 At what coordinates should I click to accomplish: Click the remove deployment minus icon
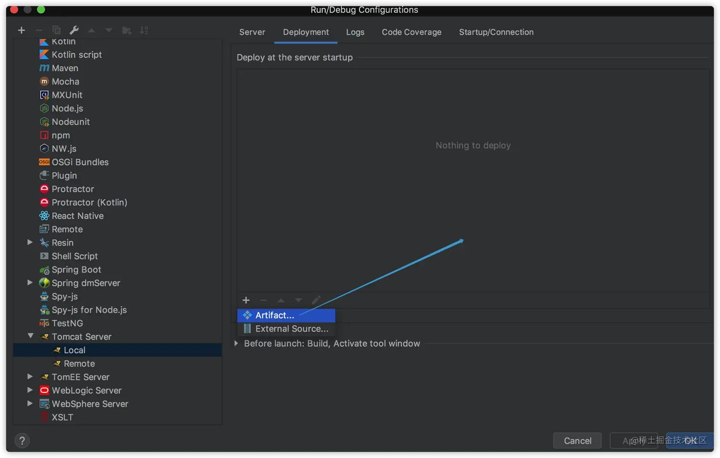(x=263, y=300)
